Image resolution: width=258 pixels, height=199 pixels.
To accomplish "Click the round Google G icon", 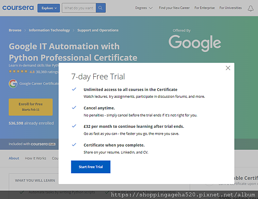I will tap(13, 84).
